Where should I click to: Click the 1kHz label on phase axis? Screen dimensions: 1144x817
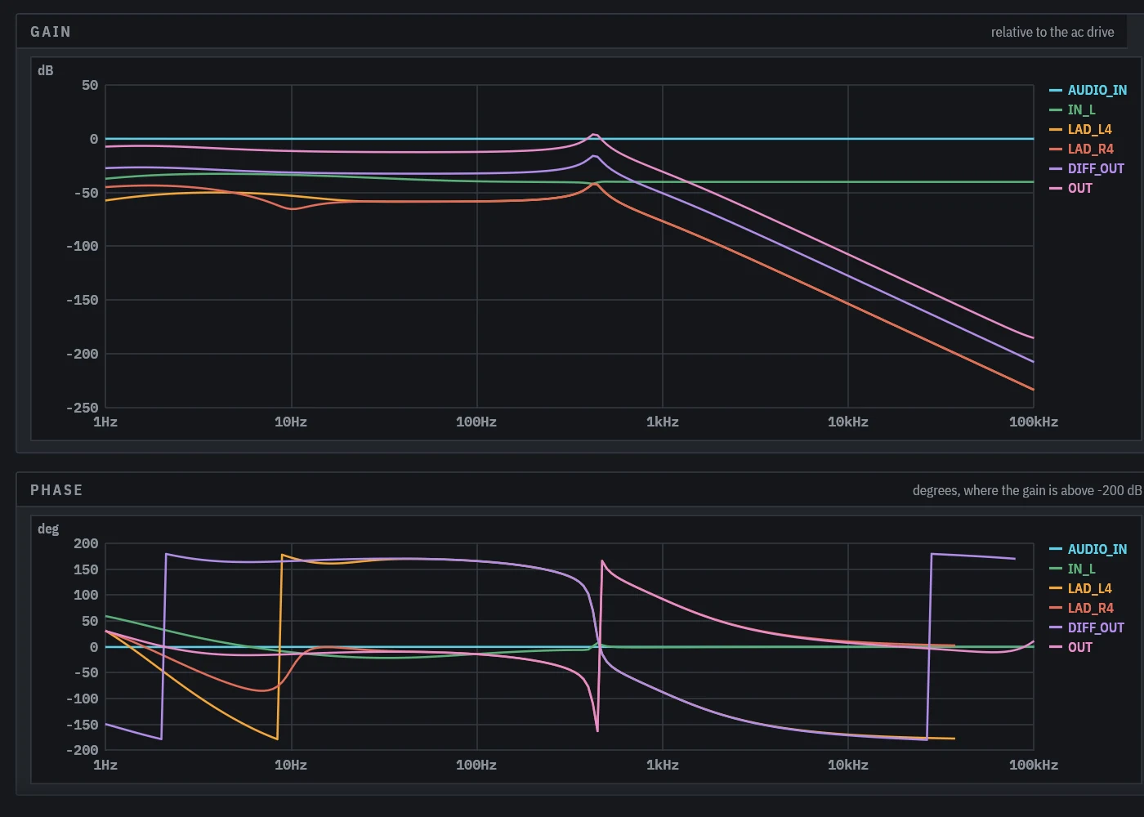coord(663,765)
